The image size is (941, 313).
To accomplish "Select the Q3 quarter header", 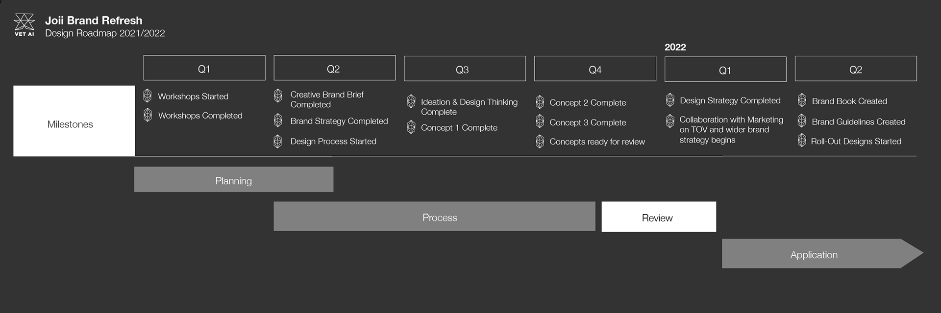I will [465, 69].
